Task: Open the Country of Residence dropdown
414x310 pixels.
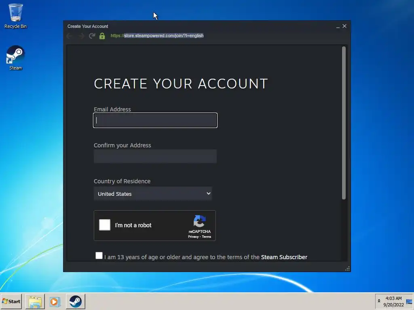Action: [153, 194]
